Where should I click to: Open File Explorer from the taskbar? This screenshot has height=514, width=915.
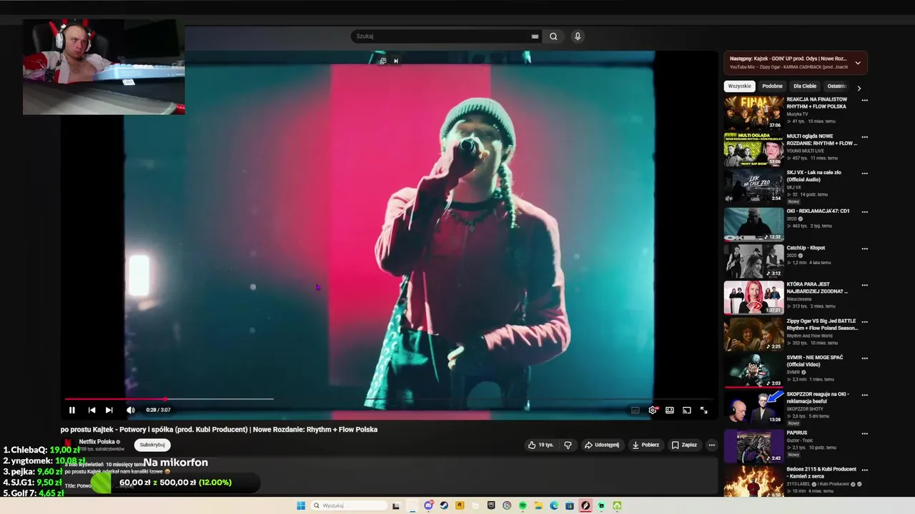tap(538, 506)
